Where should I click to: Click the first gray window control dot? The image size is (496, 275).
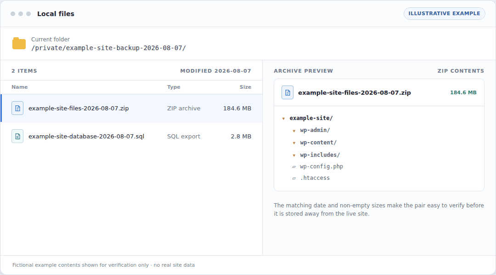click(x=13, y=14)
